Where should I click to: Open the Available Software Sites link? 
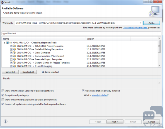(x=135, y=28)
